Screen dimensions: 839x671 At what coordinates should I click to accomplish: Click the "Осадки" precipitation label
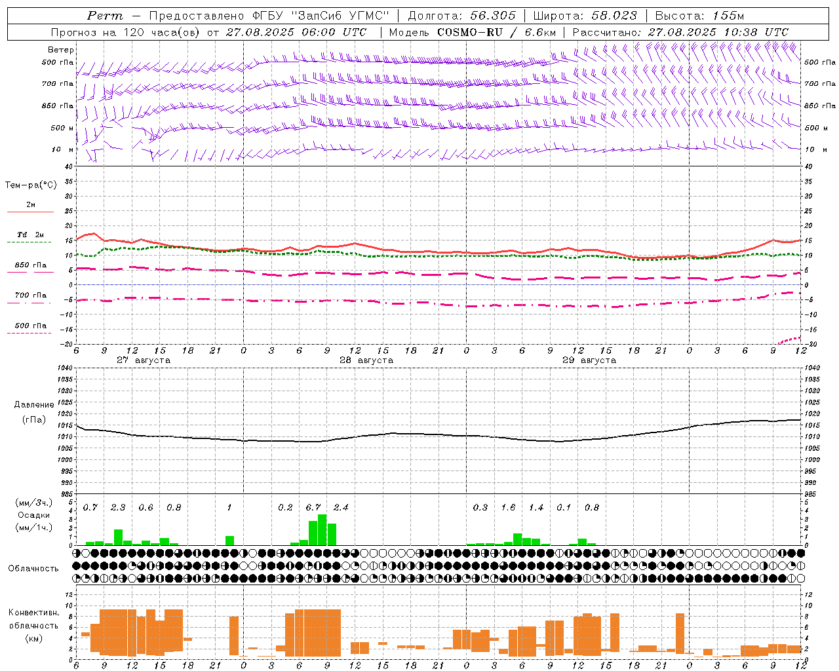pos(34,515)
